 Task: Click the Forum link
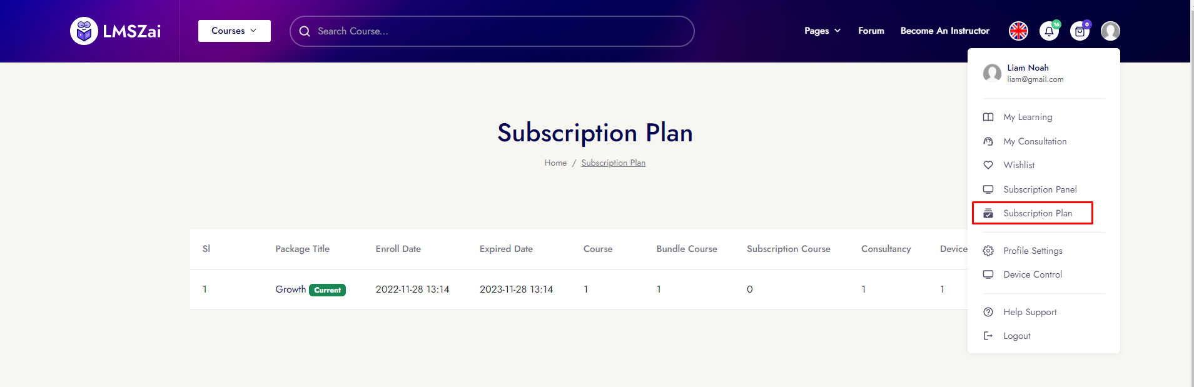[871, 31]
